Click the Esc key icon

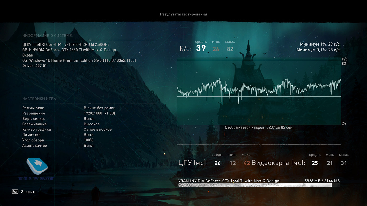(x=15, y=192)
